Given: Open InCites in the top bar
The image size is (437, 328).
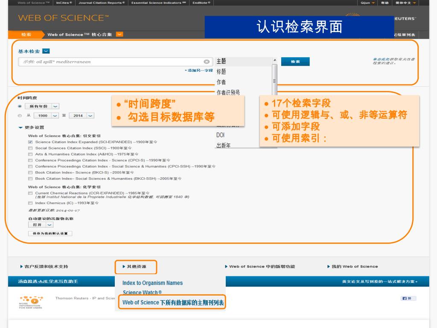Looking at the screenshot, I should (64, 3).
